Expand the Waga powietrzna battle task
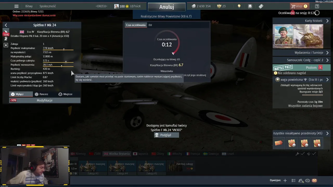The image size is (333, 187). coord(302,80)
